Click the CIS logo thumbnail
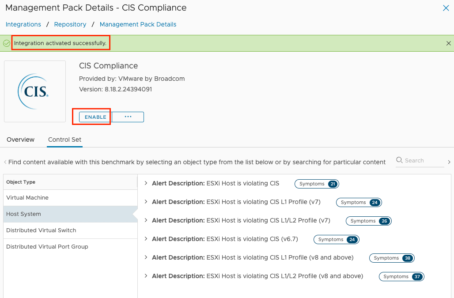The height and width of the screenshot is (298, 454). tap(35, 91)
